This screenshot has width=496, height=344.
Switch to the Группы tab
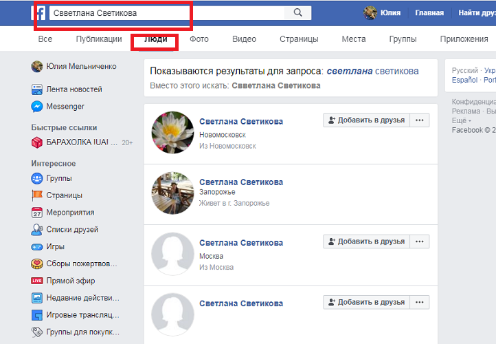pos(403,39)
